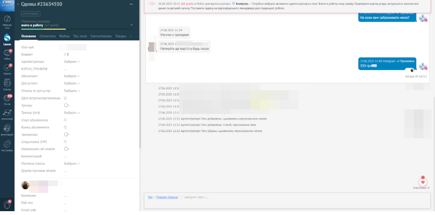The height and width of the screenshot is (215, 435).
Task: Expand the Причина отказа Выбрать dropdown
Action: pos(72,164)
